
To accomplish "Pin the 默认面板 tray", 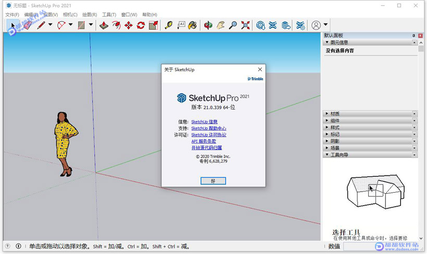I will click(413, 36).
